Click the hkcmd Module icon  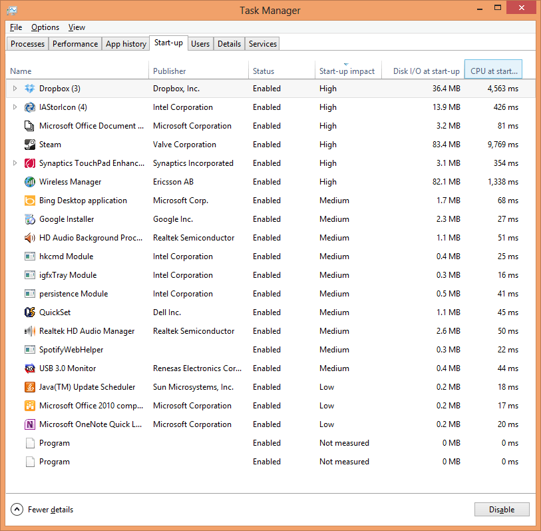click(30, 257)
